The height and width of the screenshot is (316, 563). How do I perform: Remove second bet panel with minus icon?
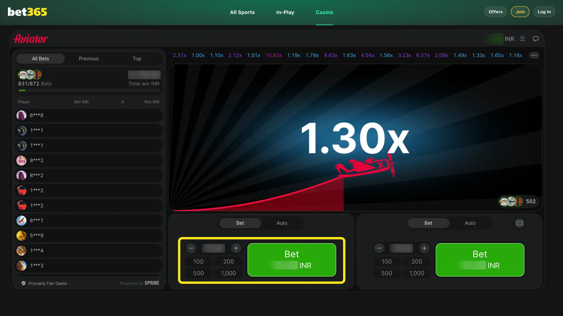pyautogui.click(x=520, y=223)
